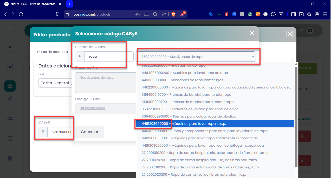Click the browser reload button
Image resolution: width=331 pixels, height=178 pixels.
tap(21, 14)
